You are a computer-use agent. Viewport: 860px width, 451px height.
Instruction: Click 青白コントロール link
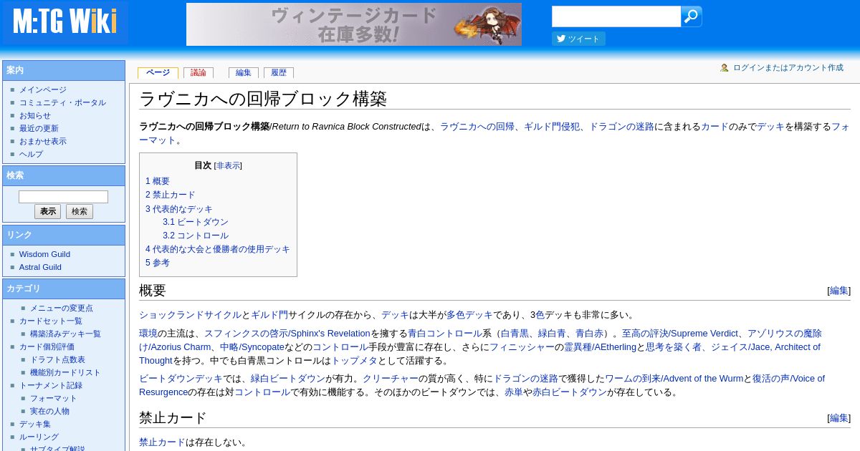pyautogui.click(x=445, y=334)
